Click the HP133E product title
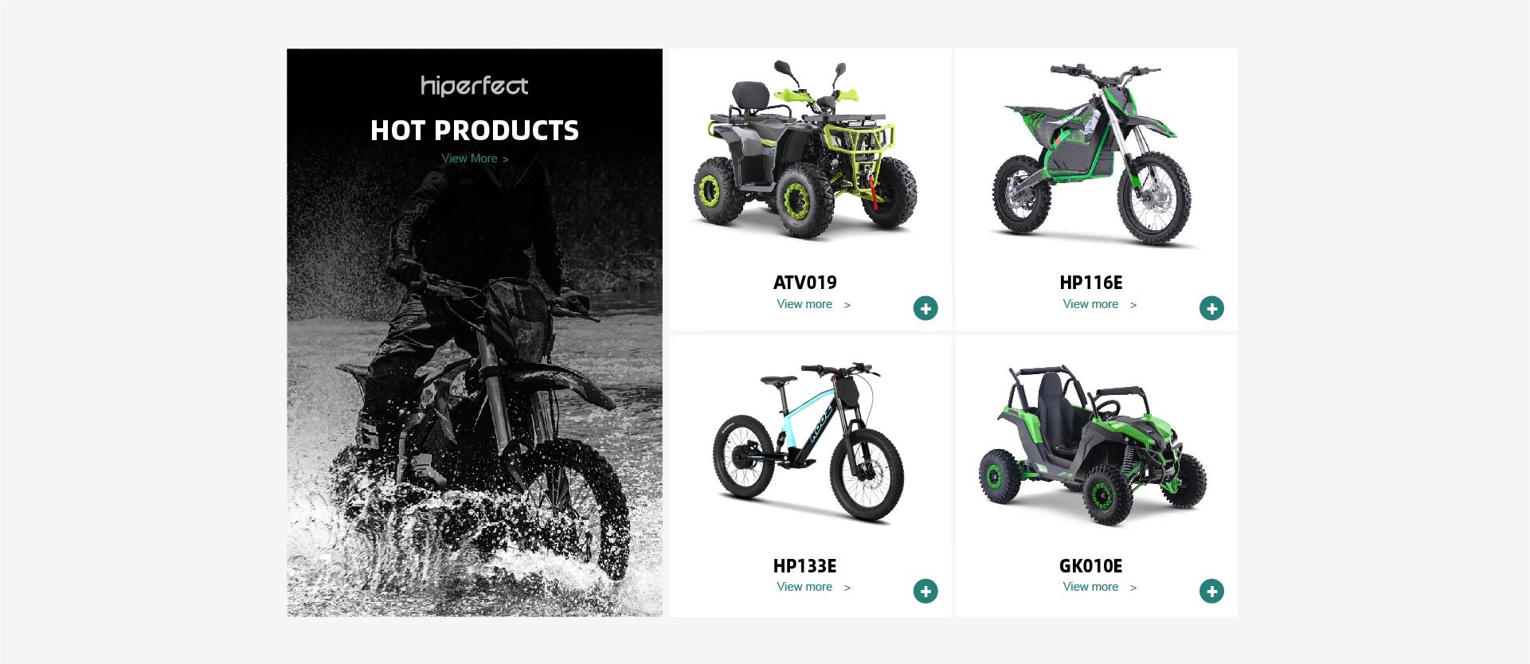This screenshot has height=664, width=1530. 805,566
